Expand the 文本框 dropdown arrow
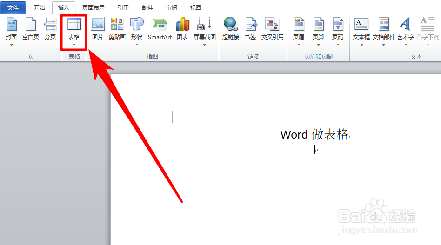 click(361, 45)
